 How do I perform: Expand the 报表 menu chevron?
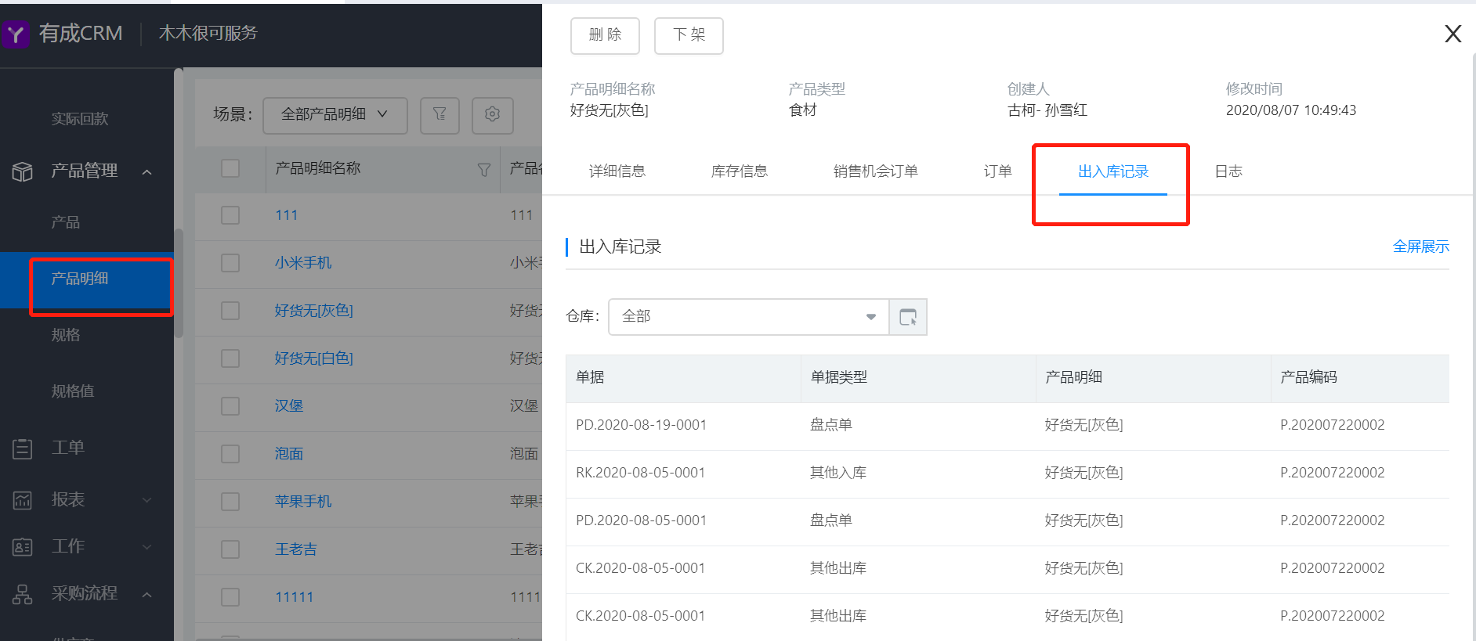[147, 500]
